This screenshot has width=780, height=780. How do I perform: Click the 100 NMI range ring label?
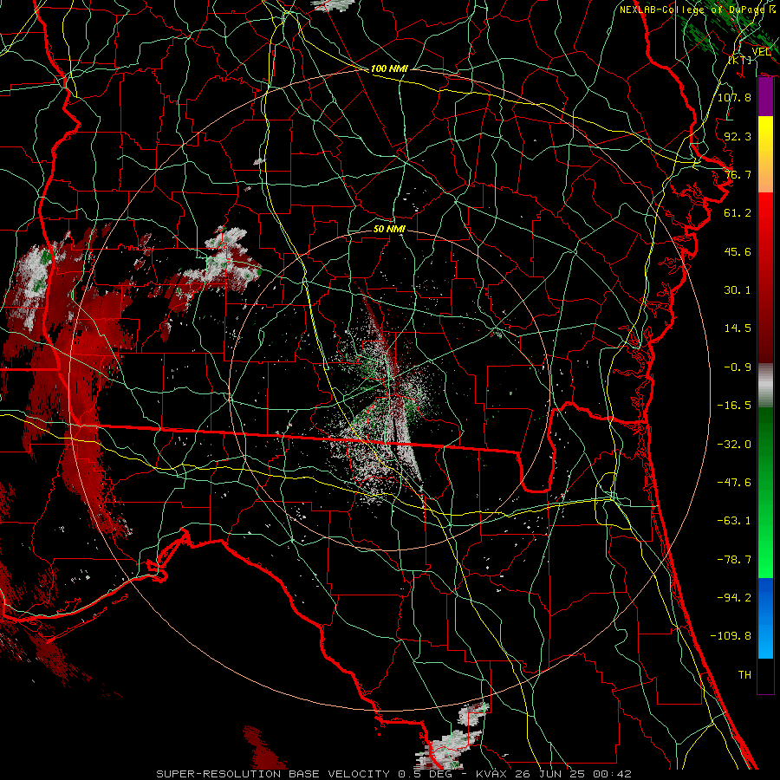[x=389, y=68]
